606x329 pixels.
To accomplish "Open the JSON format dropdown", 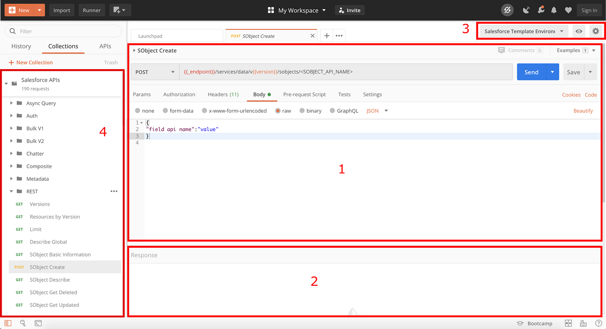I will (x=376, y=110).
